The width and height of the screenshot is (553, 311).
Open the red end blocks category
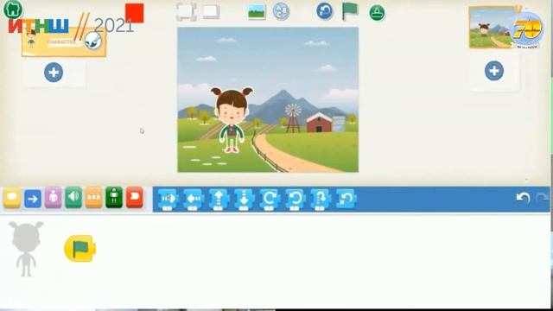click(x=135, y=197)
